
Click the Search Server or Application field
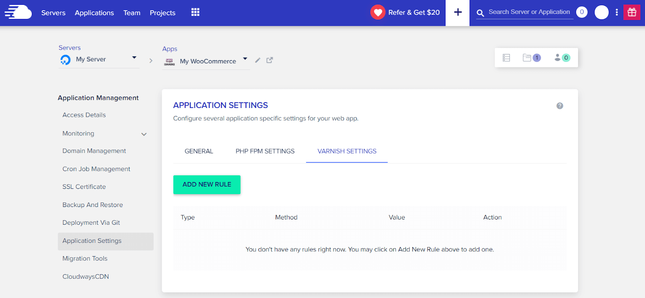pyautogui.click(x=529, y=12)
